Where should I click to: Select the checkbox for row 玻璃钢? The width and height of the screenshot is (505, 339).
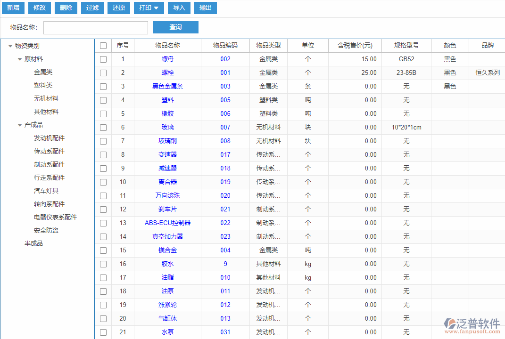point(103,141)
